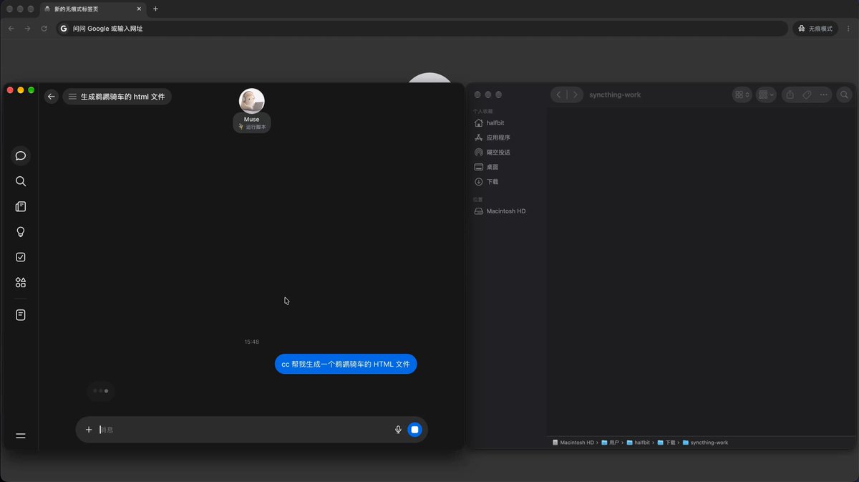Open the Muse avatar profile
This screenshot has height=482, width=859.
pos(252,101)
